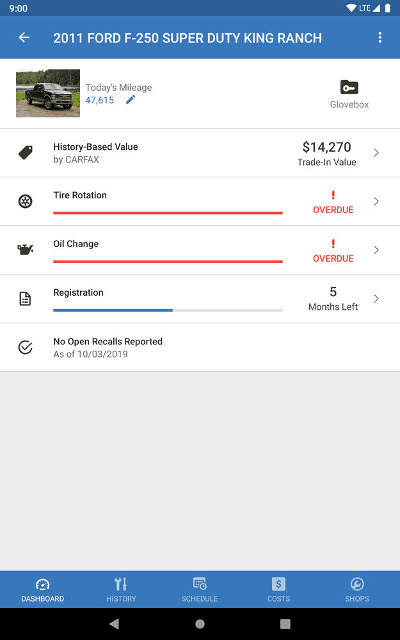Open the Shops section
400x640 pixels.
tap(356, 589)
